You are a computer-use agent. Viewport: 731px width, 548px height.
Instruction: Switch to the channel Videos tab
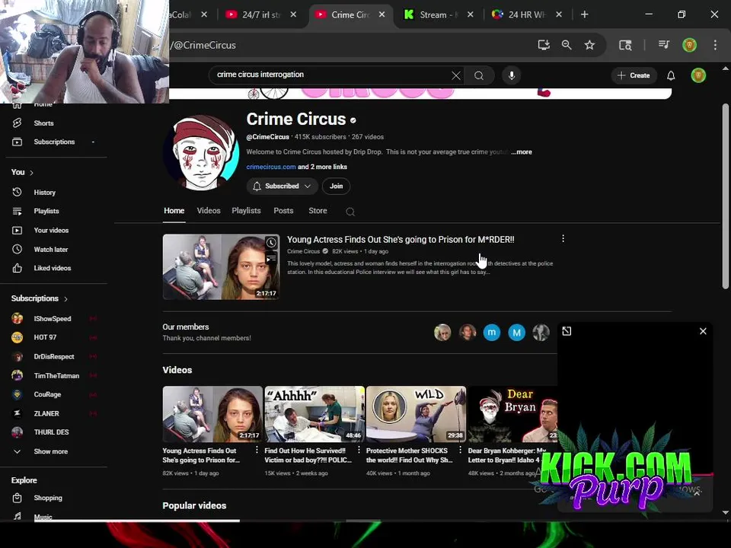tap(209, 211)
